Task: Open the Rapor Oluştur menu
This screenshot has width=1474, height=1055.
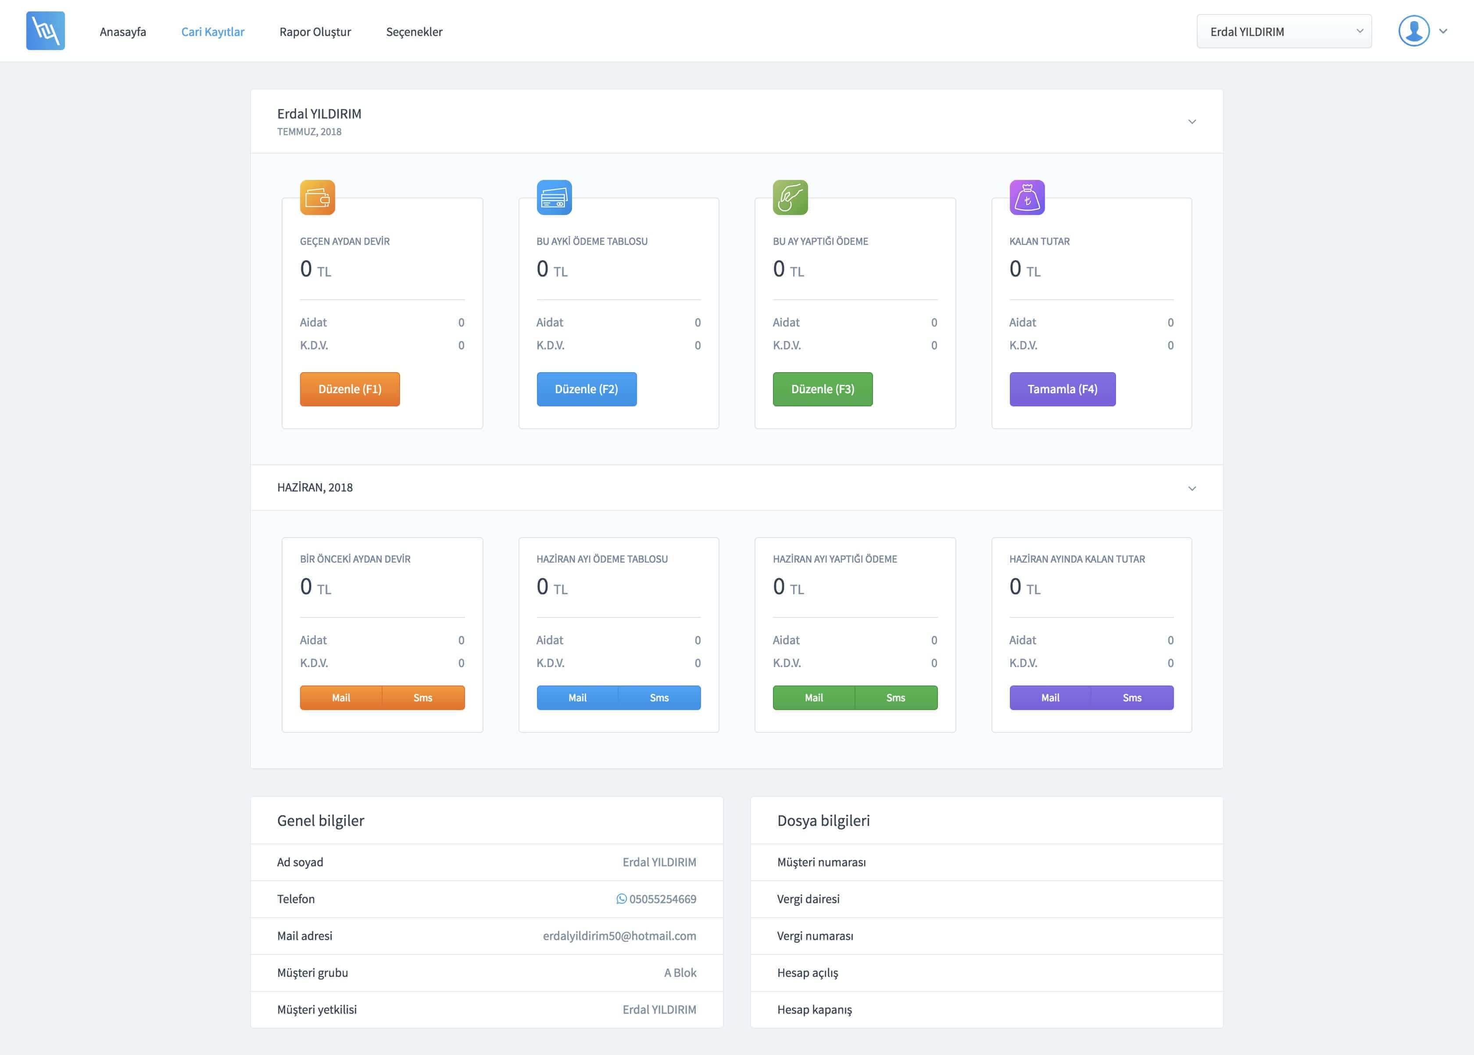Action: [315, 32]
